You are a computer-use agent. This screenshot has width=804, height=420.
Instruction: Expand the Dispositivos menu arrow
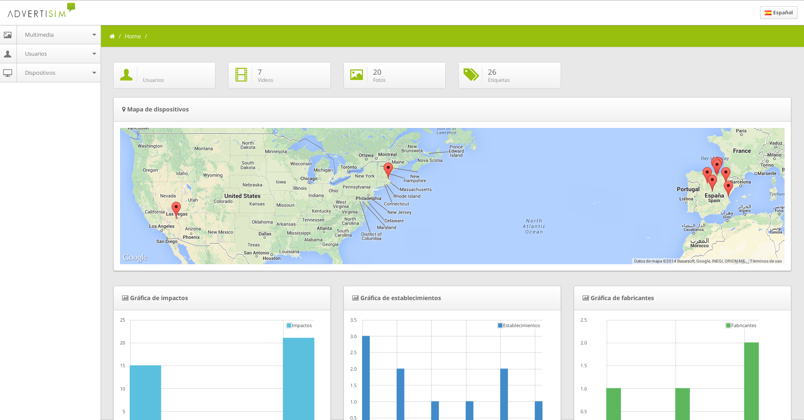[x=94, y=73]
